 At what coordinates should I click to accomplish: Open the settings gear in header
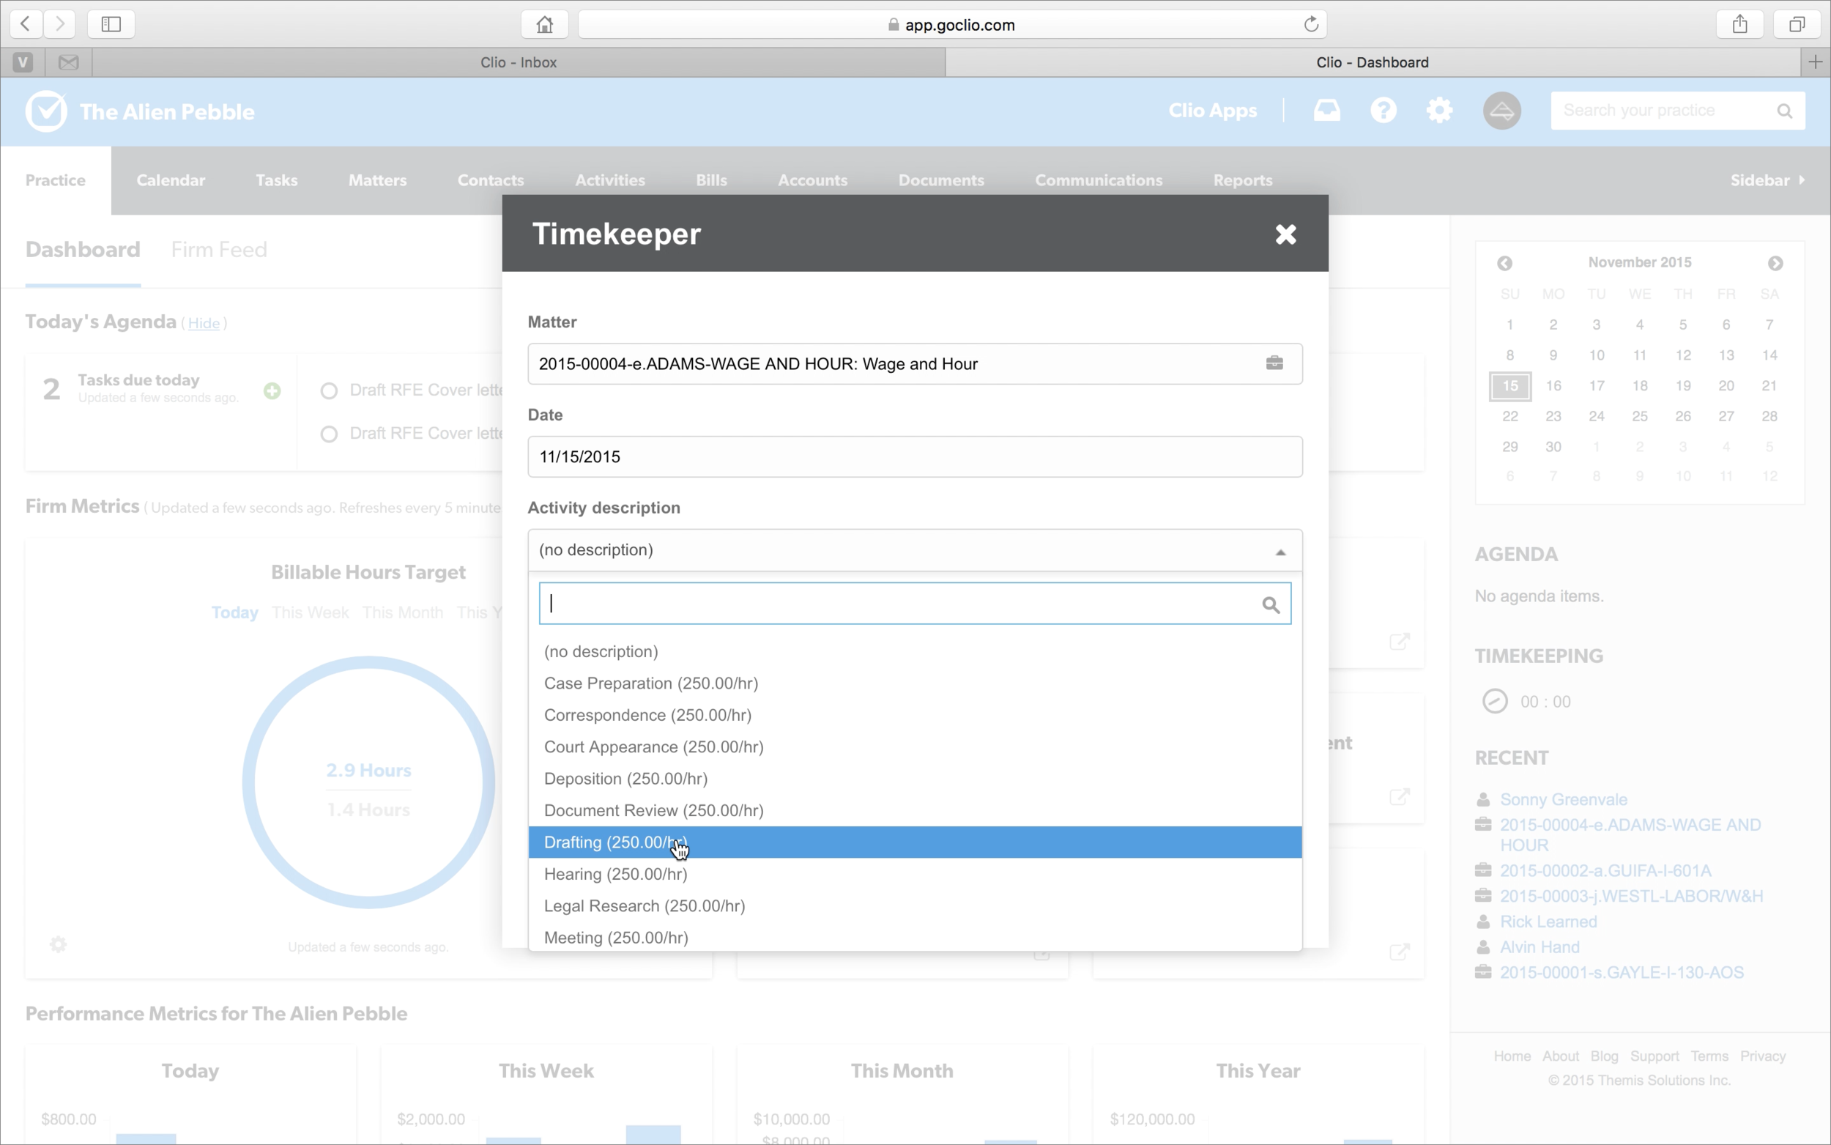click(x=1439, y=111)
